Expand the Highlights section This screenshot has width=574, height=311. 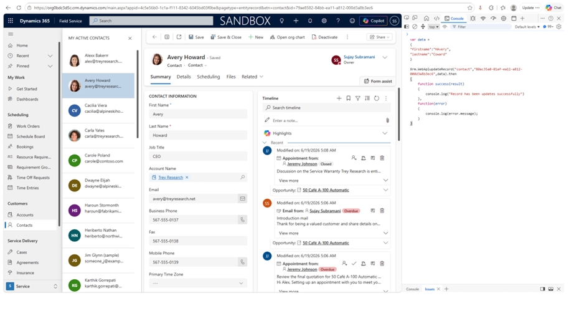(385, 133)
